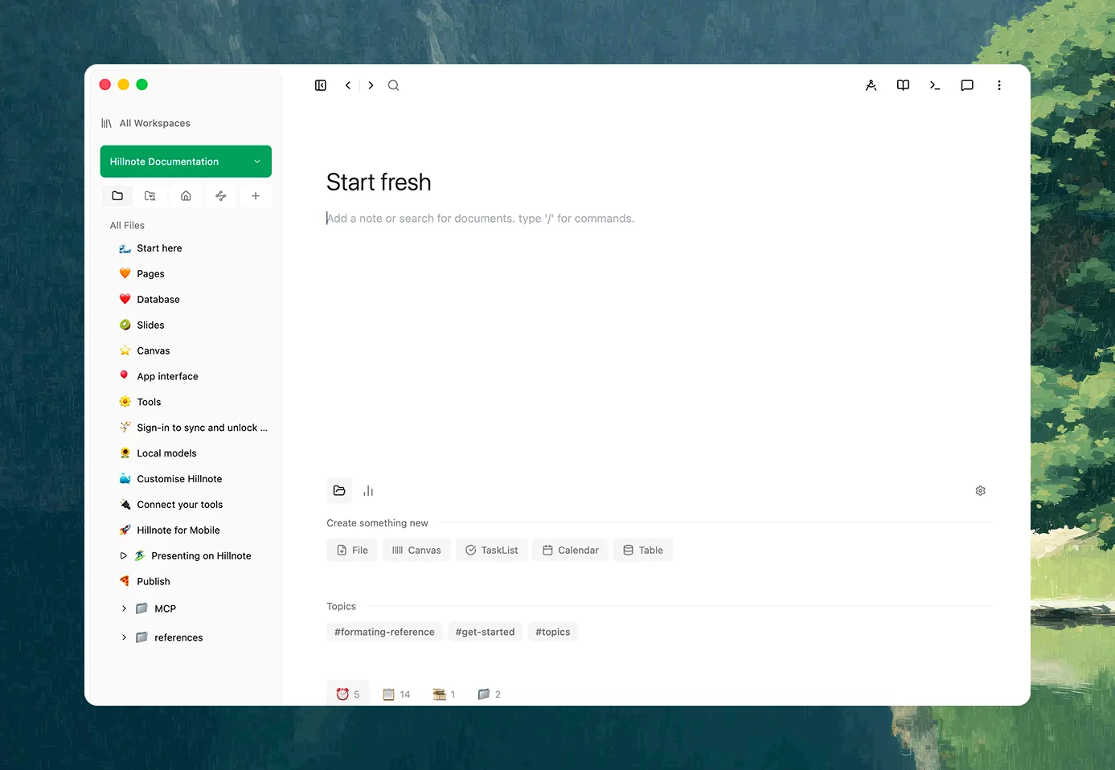Click the plus icon to add item
The width and height of the screenshot is (1115, 770).
pyautogui.click(x=255, y=196)
